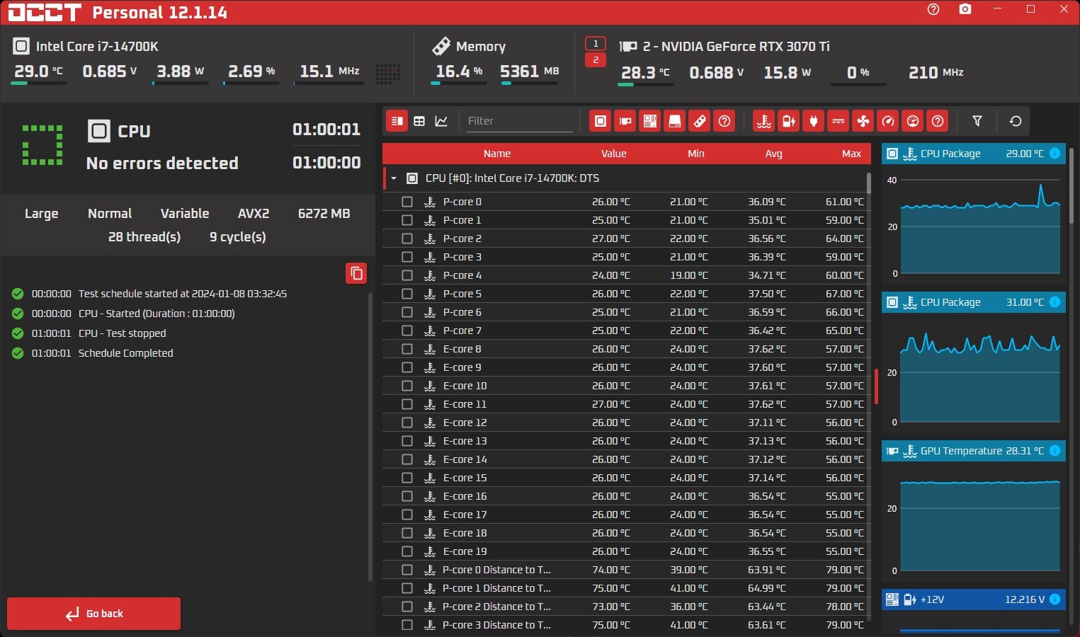Sort the table by the Value column

(614, 154)
